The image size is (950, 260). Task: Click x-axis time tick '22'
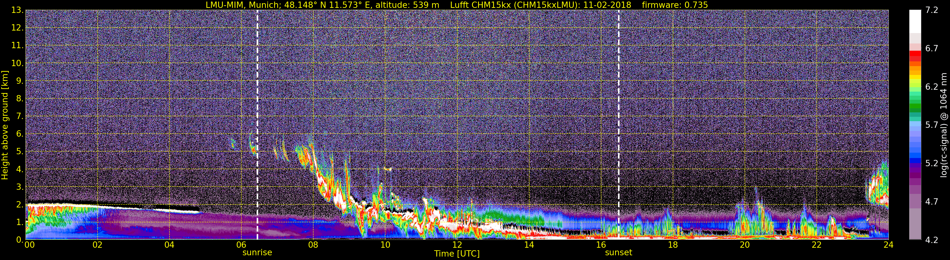[x=817, y=245]
